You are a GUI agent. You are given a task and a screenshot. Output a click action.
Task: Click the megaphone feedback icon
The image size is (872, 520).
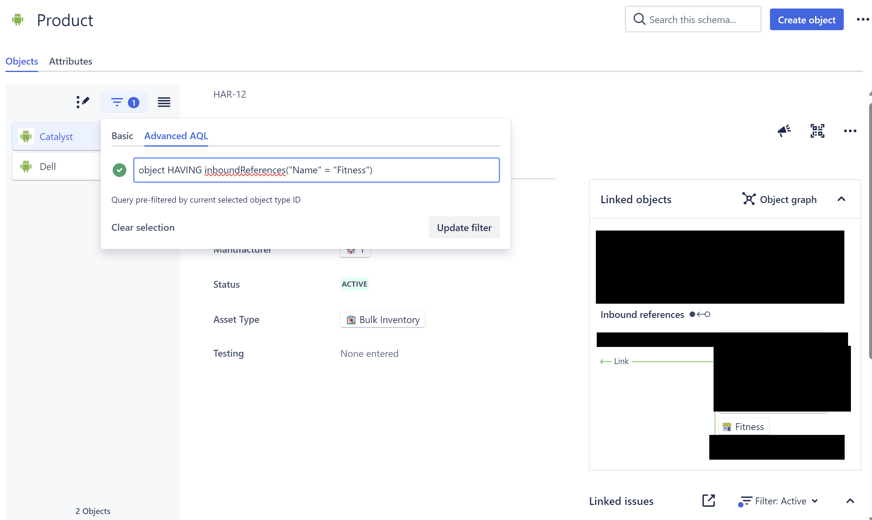click(784, 131)
